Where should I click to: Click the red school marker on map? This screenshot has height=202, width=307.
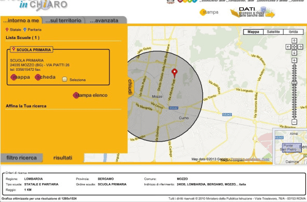175,73
